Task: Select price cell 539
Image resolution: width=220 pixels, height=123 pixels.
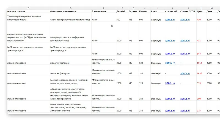Action: click(x=201, y=80)
